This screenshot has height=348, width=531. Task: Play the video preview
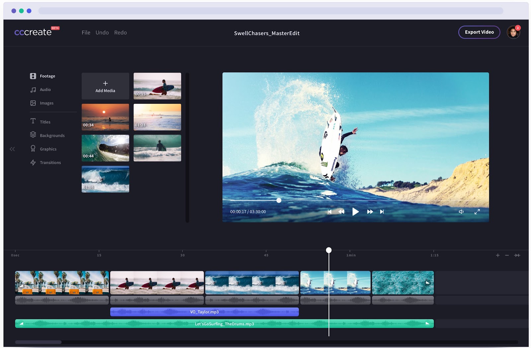tap(355, 212)
